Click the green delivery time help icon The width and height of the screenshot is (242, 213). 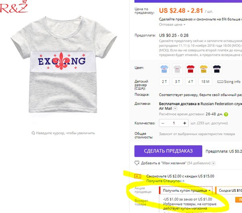tap(226, 115)
